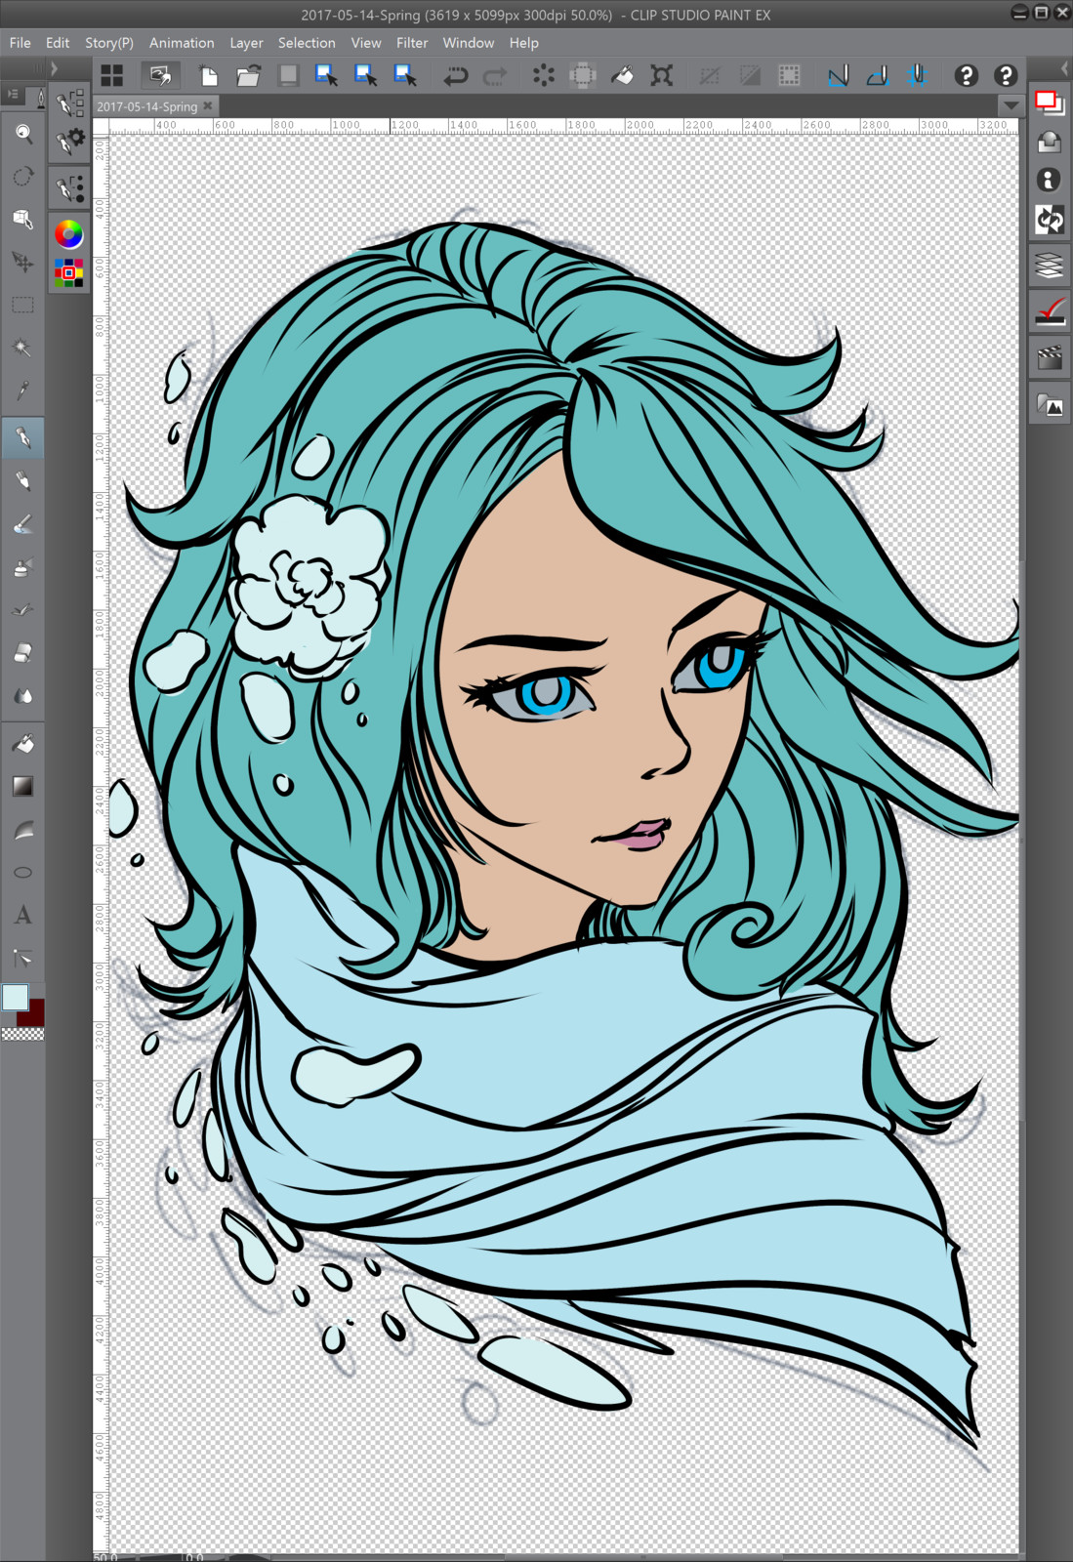
Task: Open the File menu
Action: point(20,43)
